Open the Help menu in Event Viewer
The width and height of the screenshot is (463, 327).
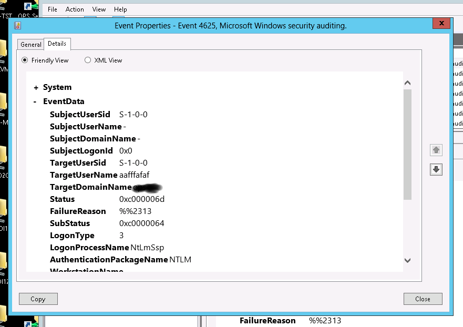pyautogui.click(x=120, y=9)
